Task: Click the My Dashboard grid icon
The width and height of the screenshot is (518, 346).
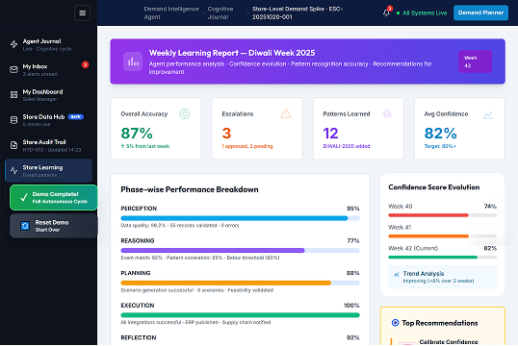Action: point(13,95)
